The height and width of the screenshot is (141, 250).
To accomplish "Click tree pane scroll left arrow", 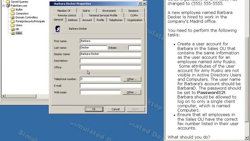I will tap(3, 96).
